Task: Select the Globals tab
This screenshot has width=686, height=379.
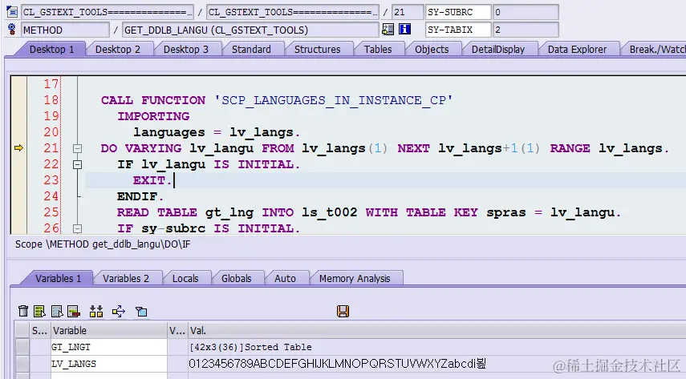Action: pos(236,279)
